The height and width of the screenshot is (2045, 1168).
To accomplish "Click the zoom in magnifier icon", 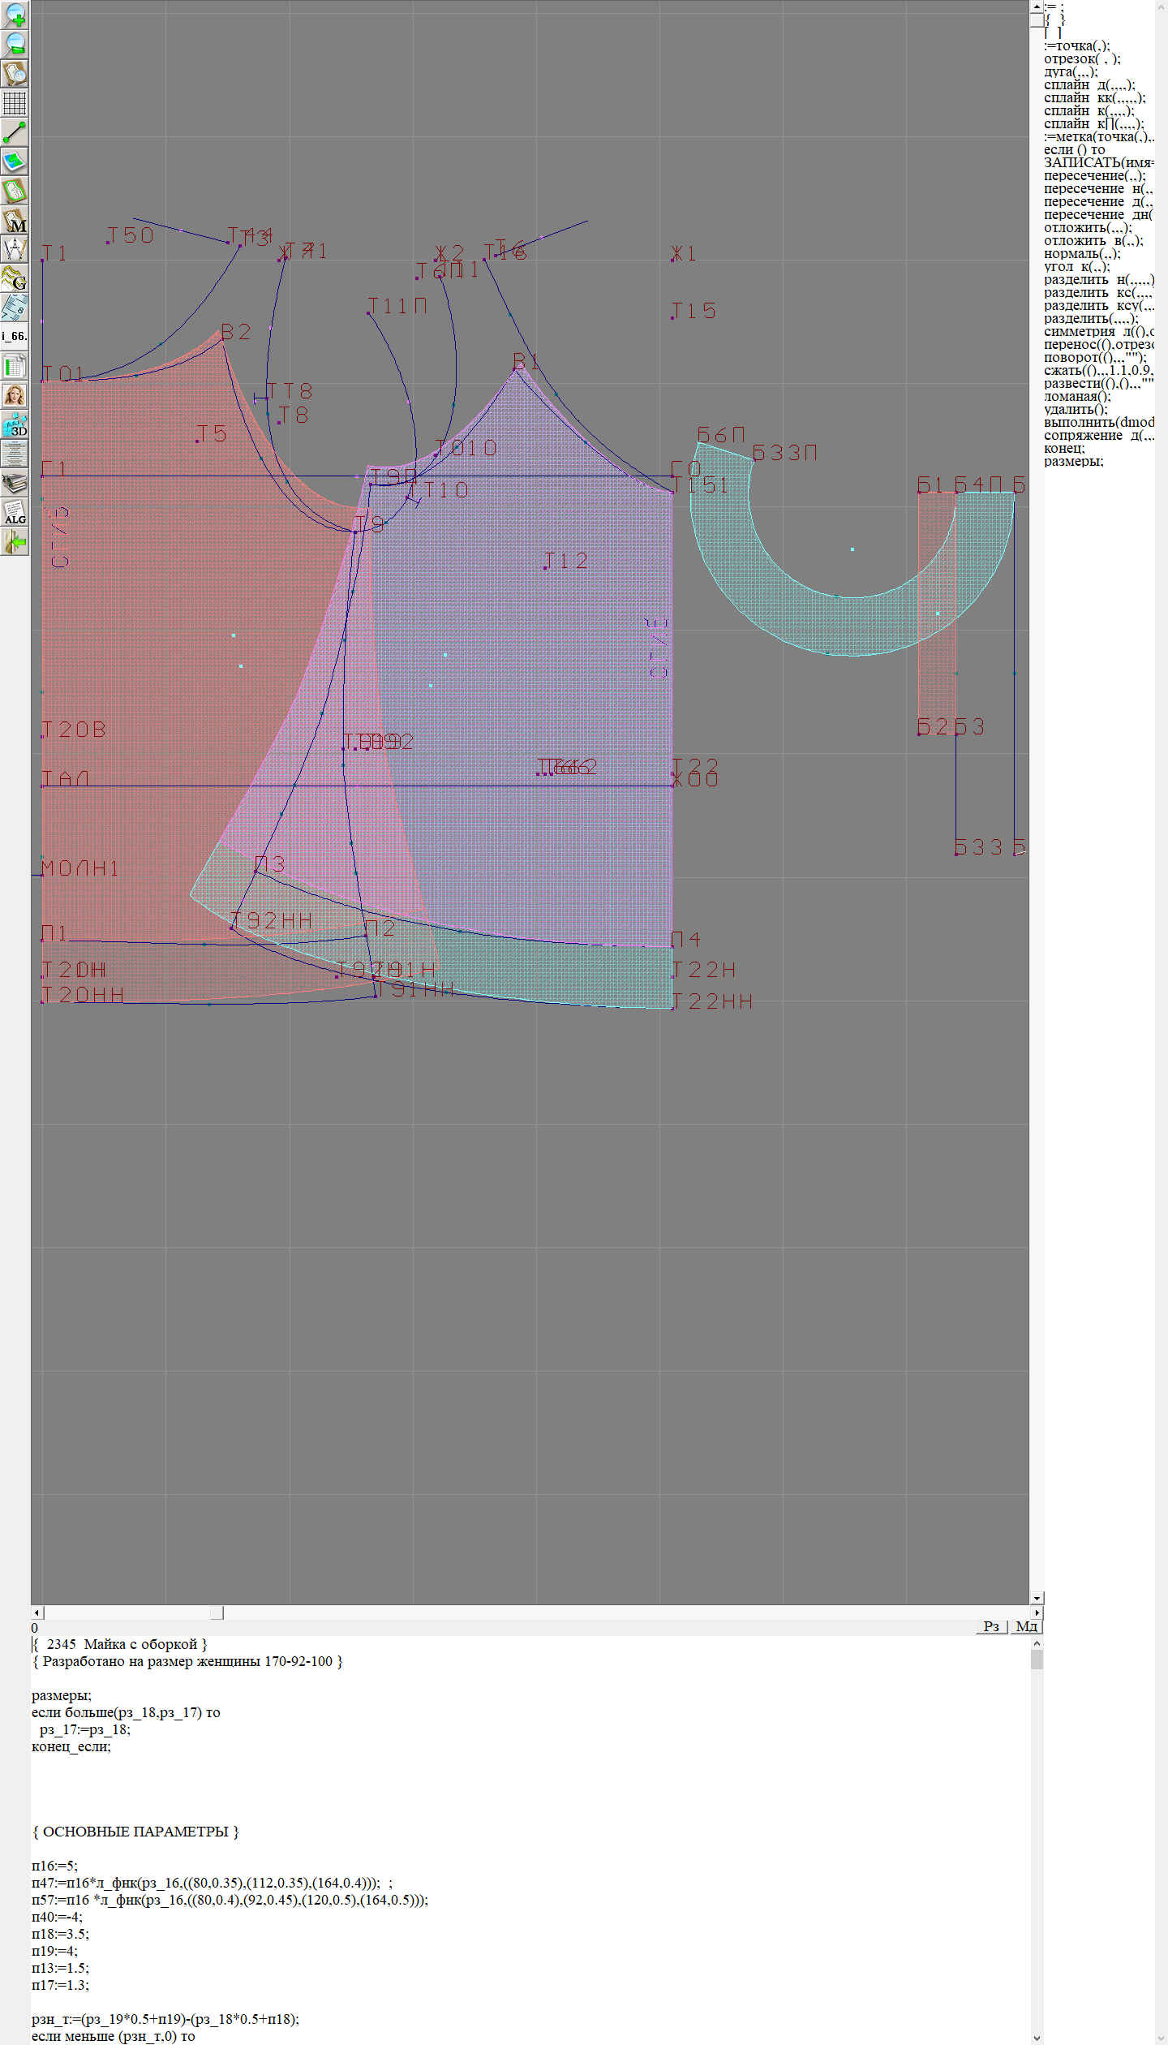I will [x=15, y=15].
